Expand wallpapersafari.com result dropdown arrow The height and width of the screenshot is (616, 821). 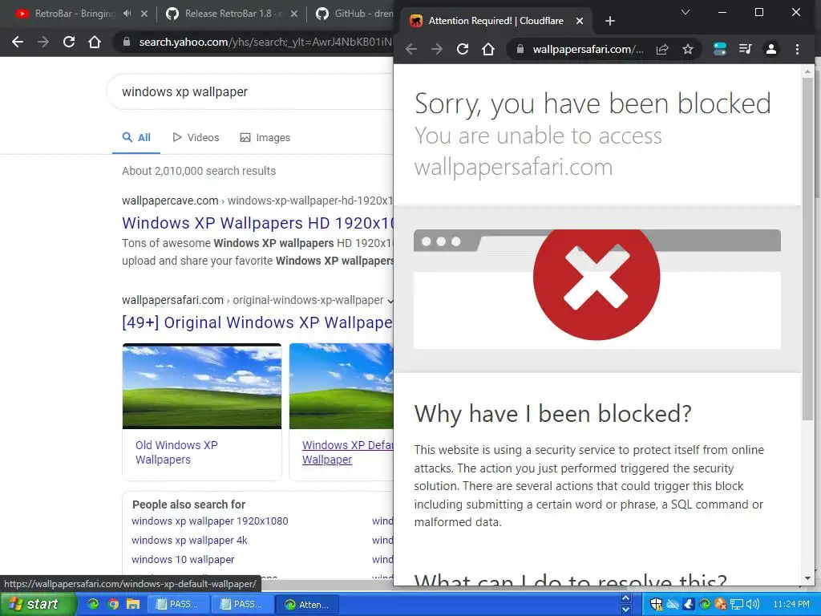(x=390, y=301)
